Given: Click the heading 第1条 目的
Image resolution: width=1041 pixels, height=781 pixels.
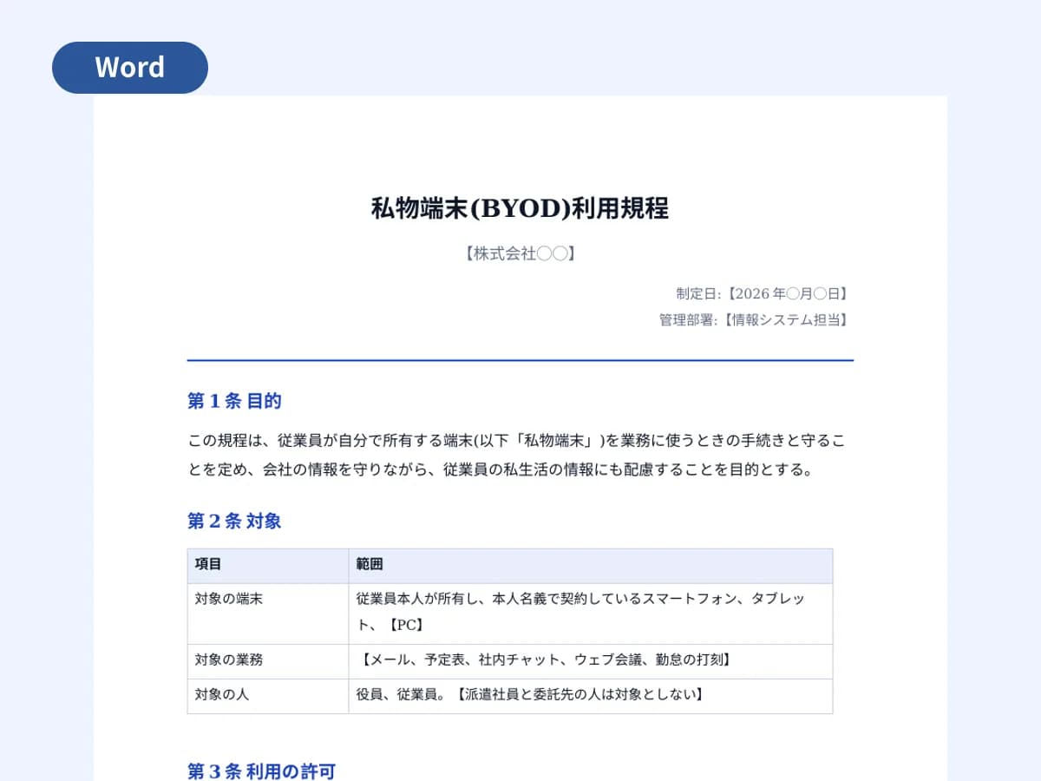Looking at the screenshot, I should tap(235, 401).
